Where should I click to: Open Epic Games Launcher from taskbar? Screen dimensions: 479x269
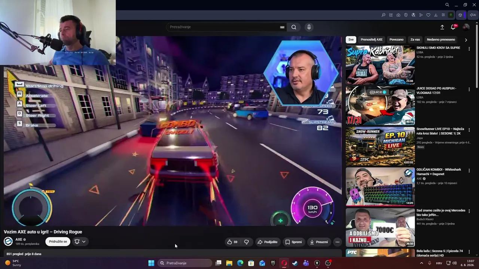point(273,263)
